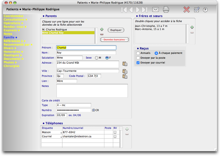Click the window resize grip corner
Image resolution: width=220 pixels, height=156 pixels.
[216, 150]
